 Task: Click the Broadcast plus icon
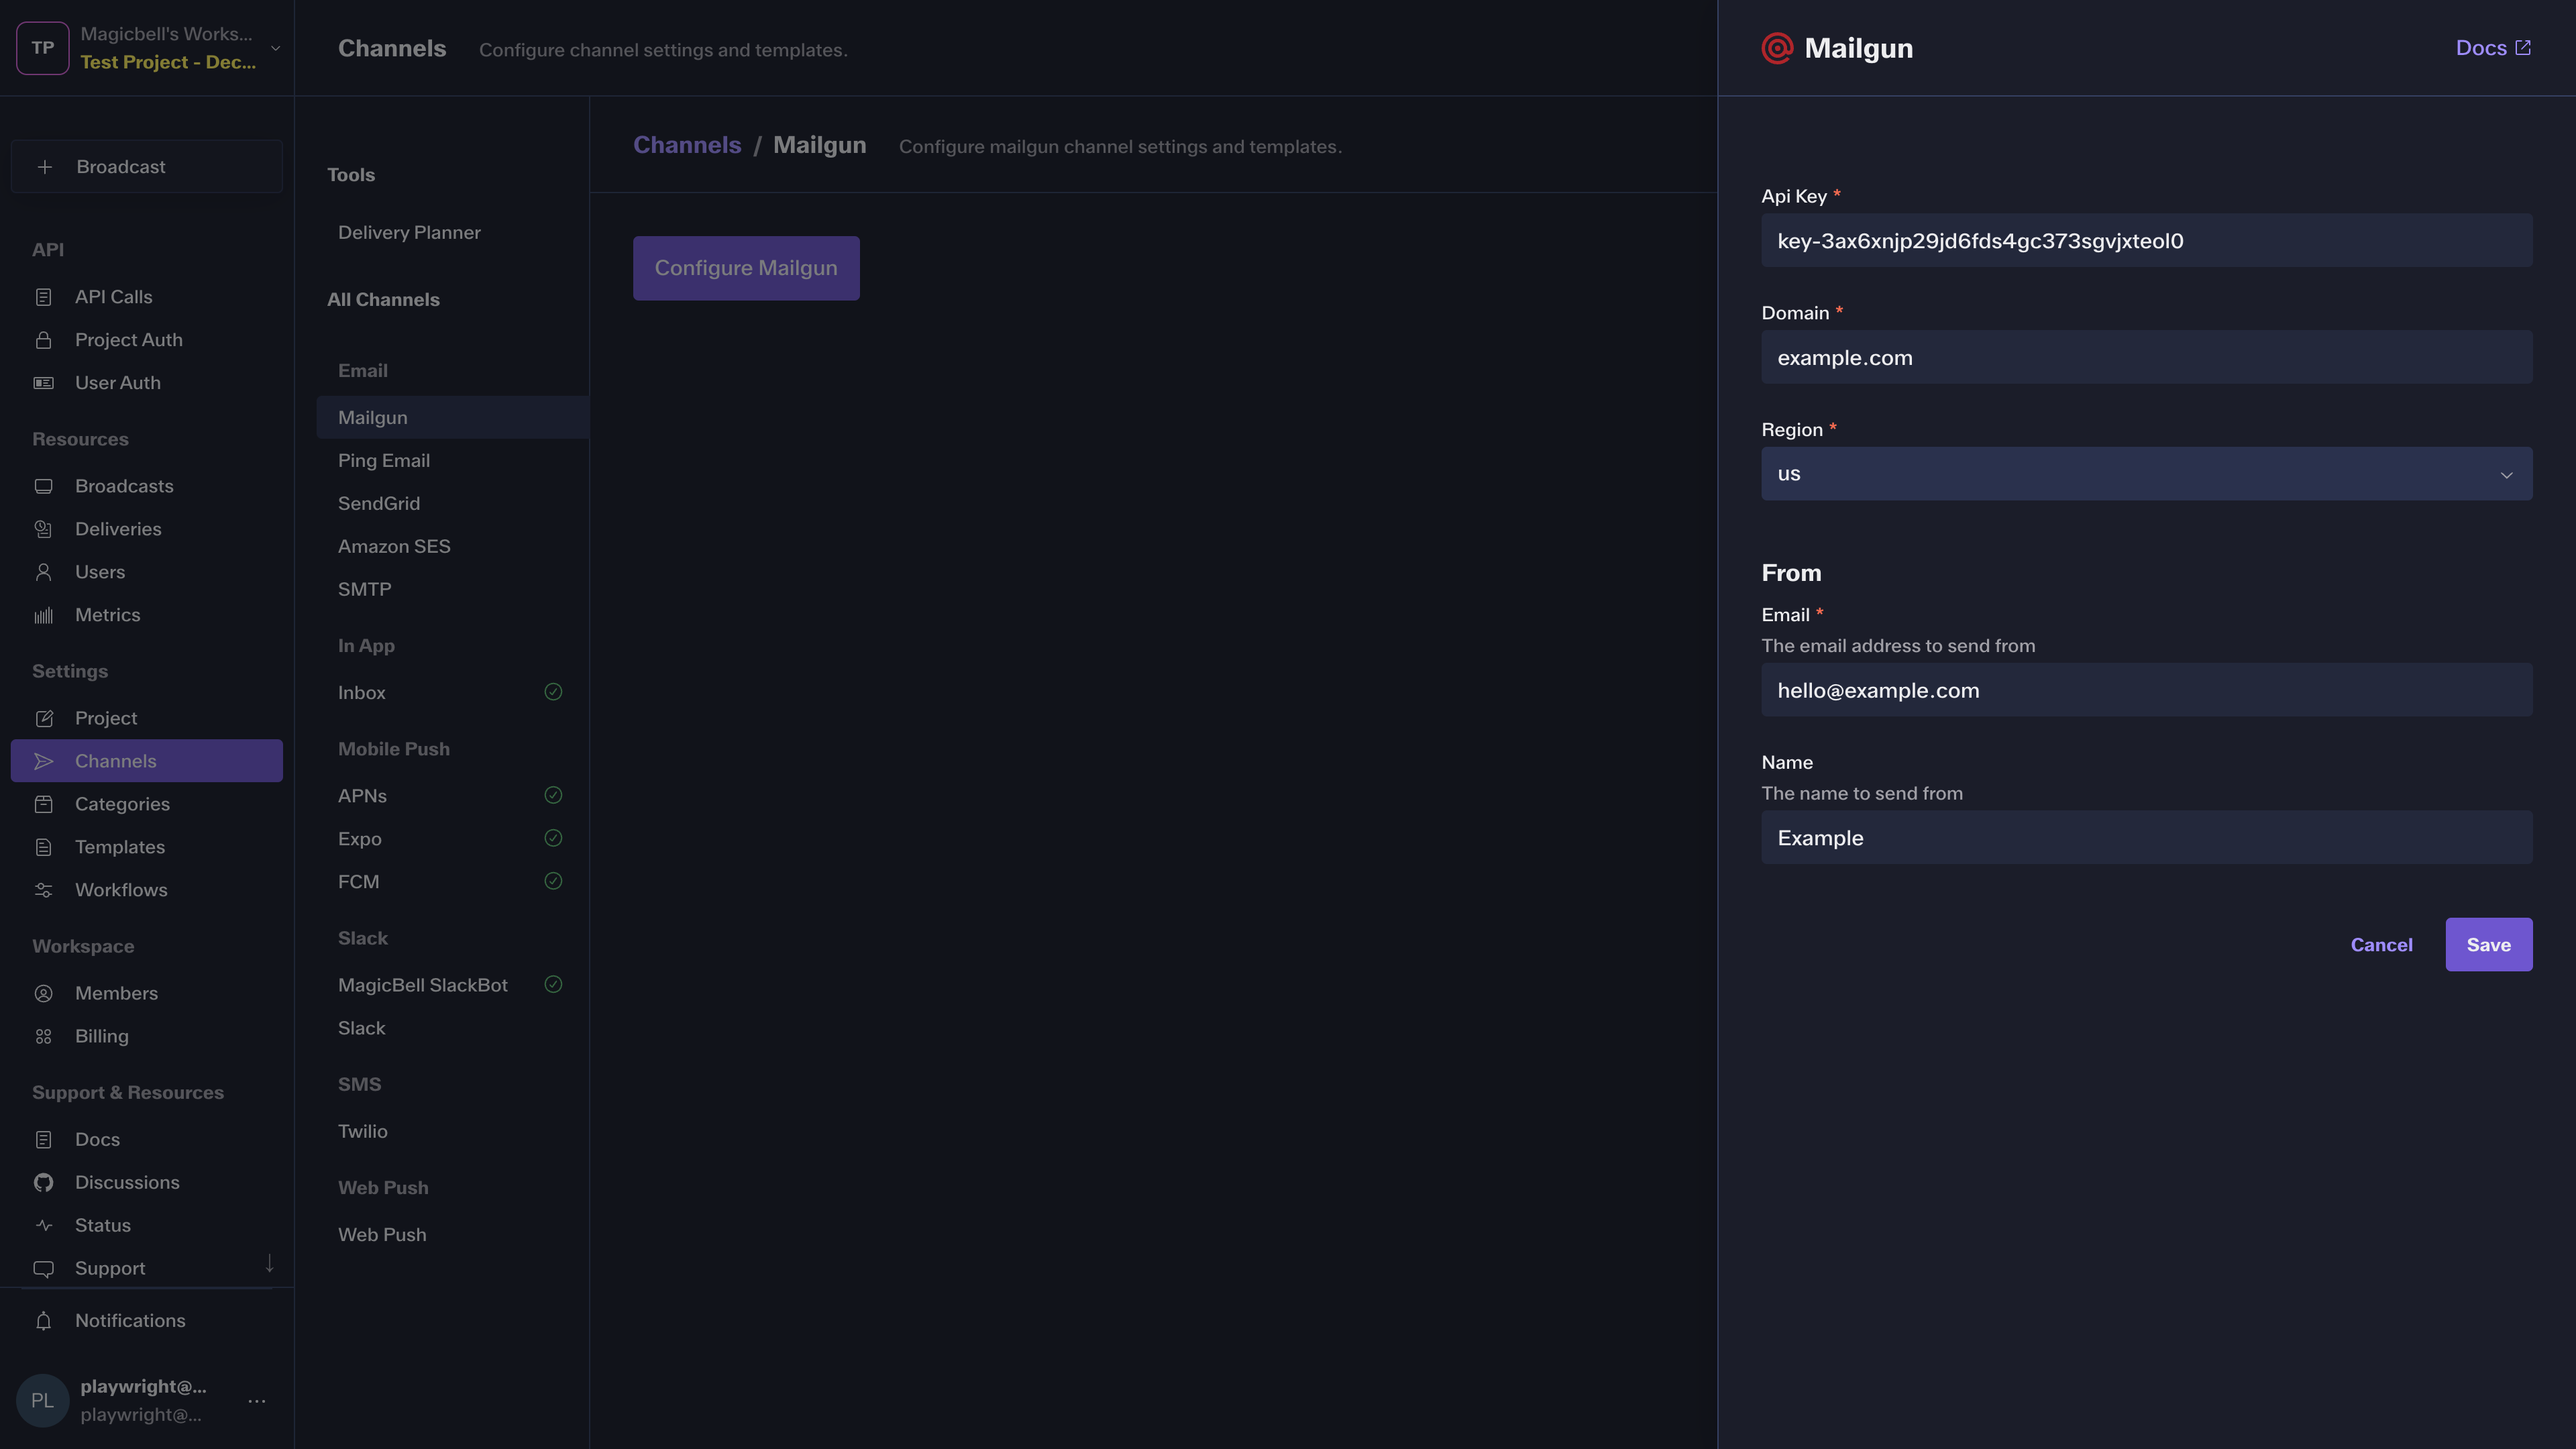(45, 167)
